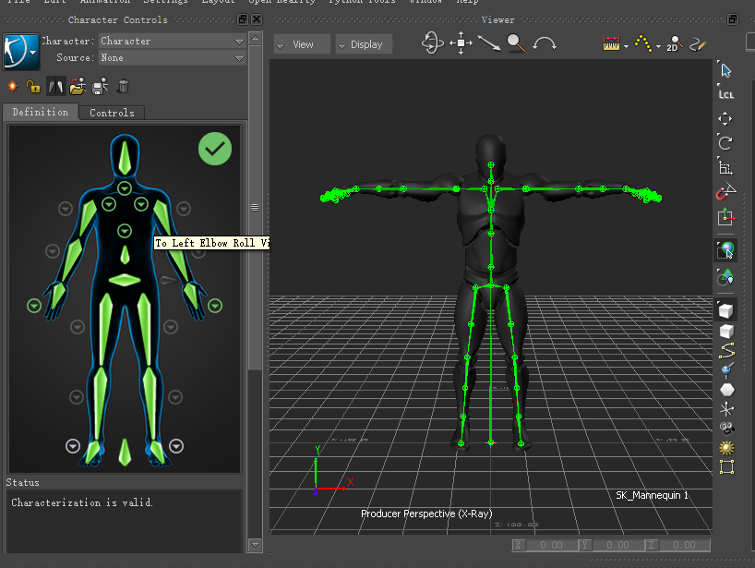Click the X coordinate value field
The width and height of the screenshot is (755, 568).
(x=551, y=546)
